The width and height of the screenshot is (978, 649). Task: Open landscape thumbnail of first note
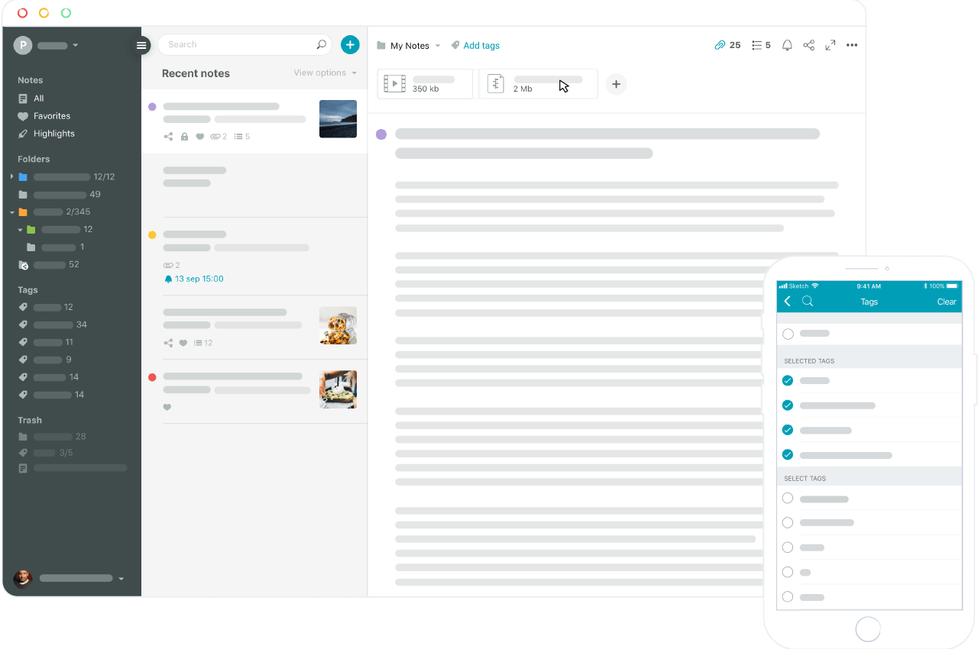pos(338,118)
